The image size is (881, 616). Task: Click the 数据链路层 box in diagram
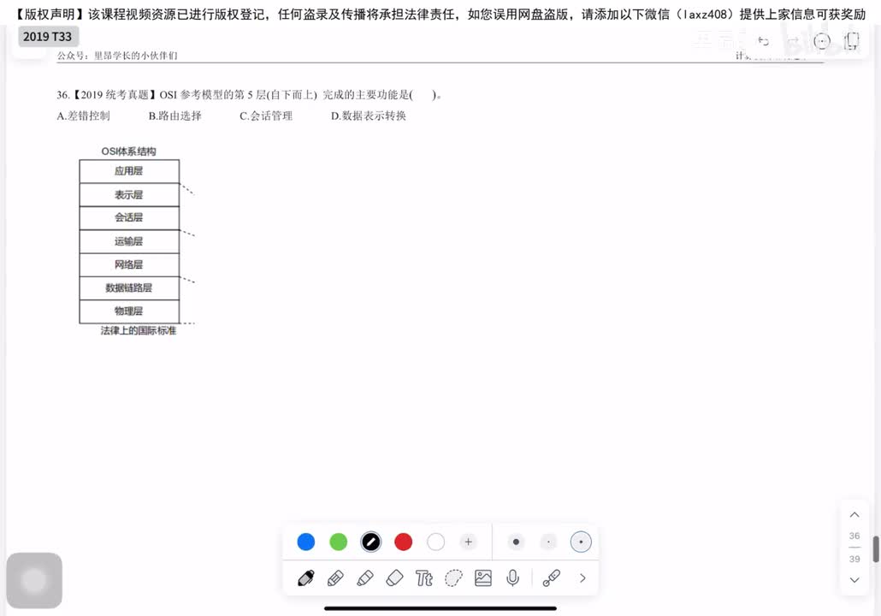tap(129, 288)
